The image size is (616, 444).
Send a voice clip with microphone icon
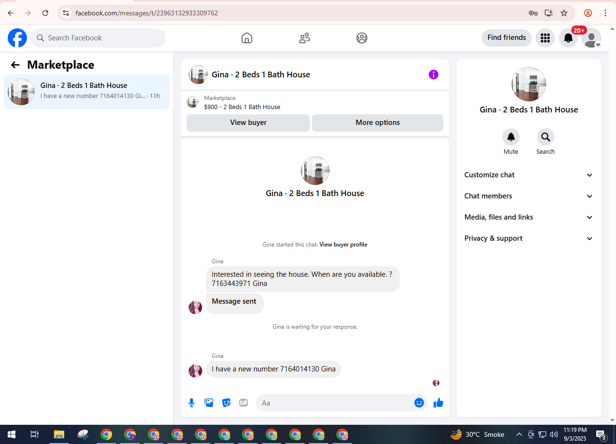coord(192,403)
